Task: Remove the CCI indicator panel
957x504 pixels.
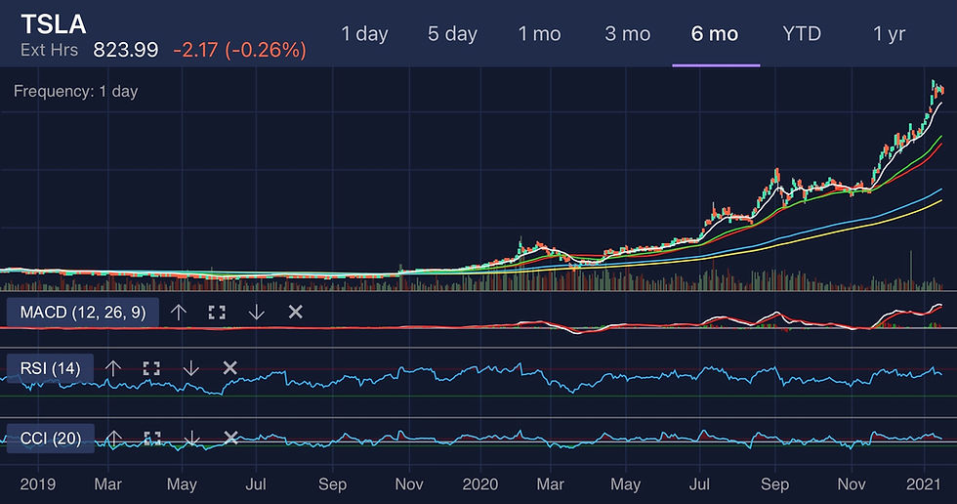Action: click(x=230, y=438)
